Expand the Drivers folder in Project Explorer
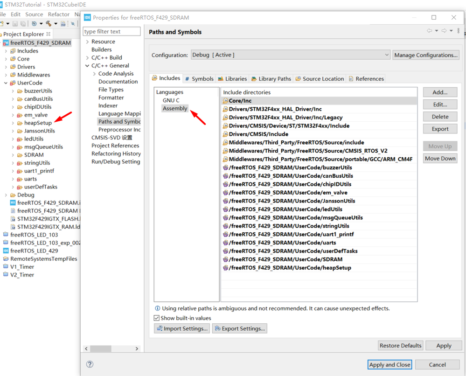 click(6, 67)
